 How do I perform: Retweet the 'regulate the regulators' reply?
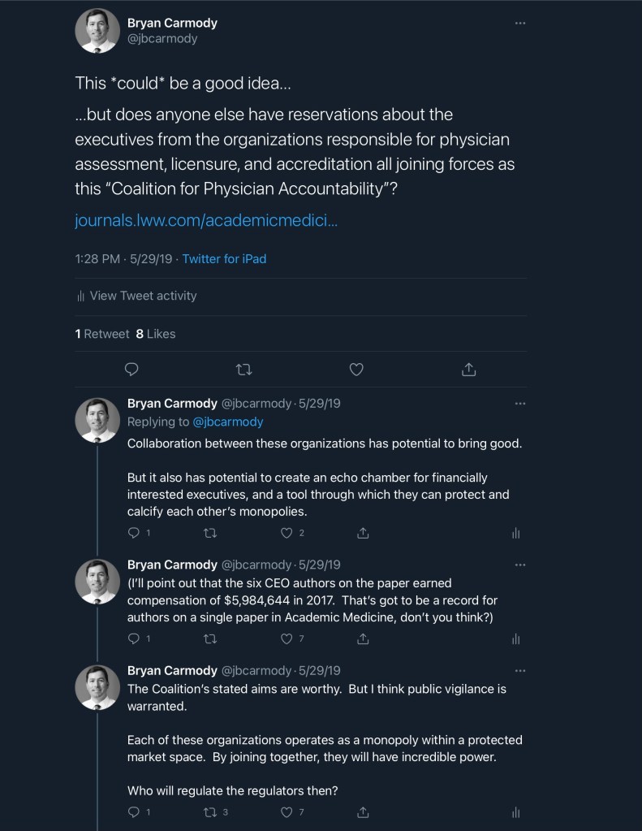coord(210,812)
